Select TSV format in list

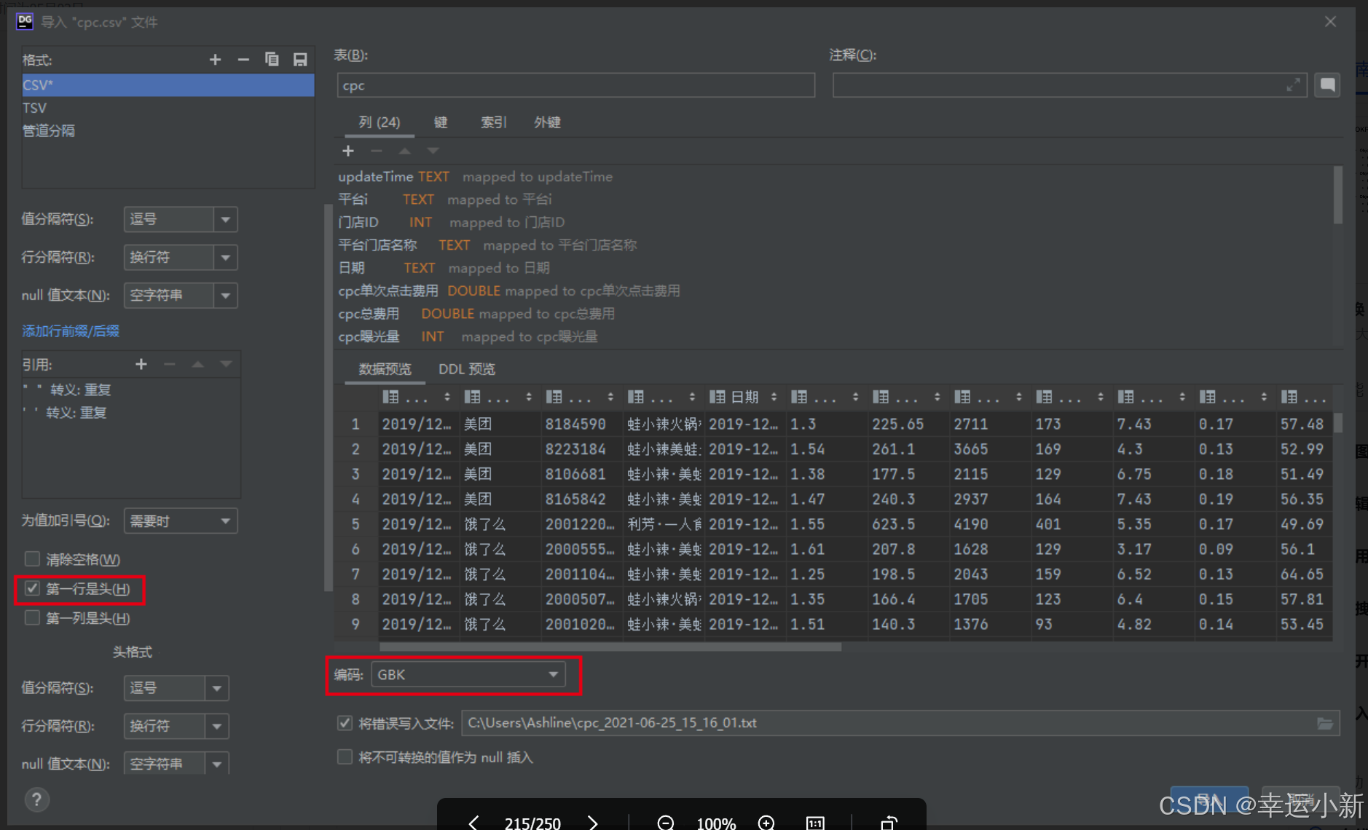168,108
